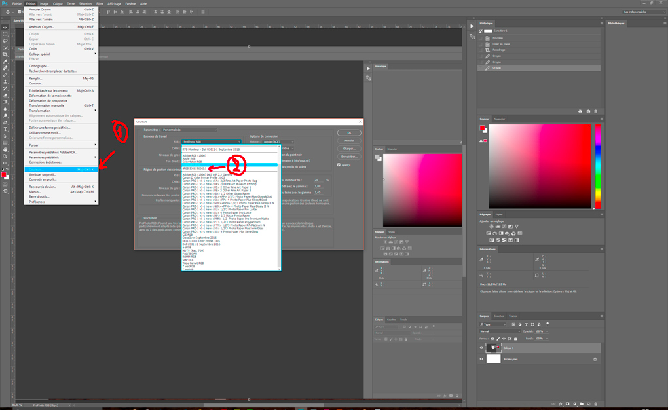Open the Moteur Adobe (ACE) dropdown
This screenshot has height=410, width=668.
pyautogui.click(x=278, y=142)
